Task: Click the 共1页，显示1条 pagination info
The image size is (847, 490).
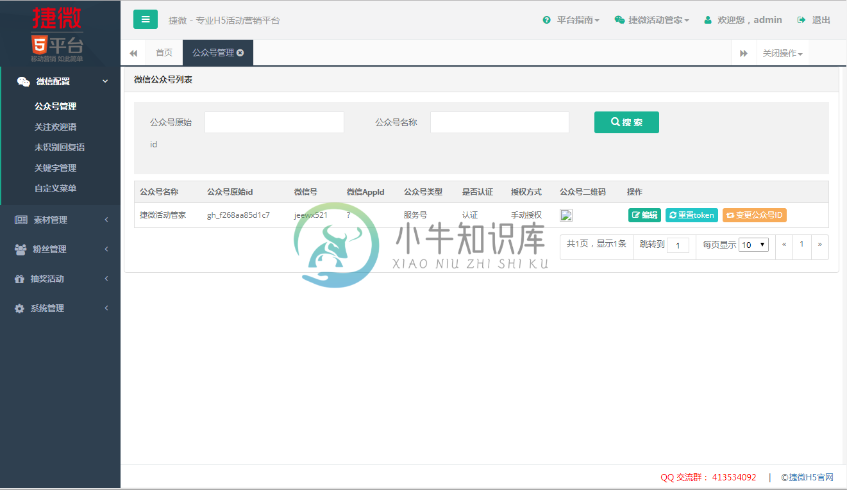Action: tap(596, 244)
